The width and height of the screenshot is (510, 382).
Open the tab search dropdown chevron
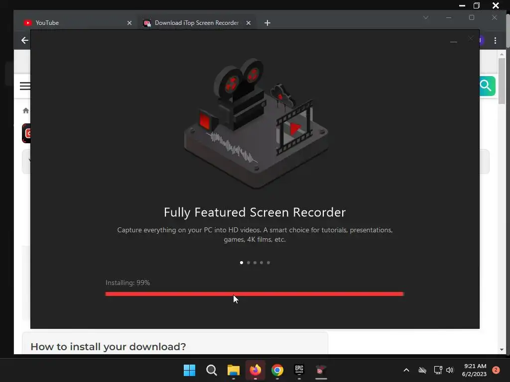[426, 17]
